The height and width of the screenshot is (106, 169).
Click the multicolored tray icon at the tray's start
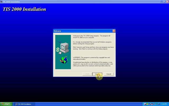click(145, 104)
